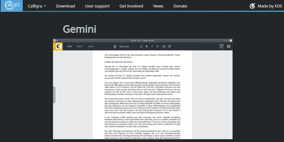Click the close button in the Gemini titlebar
Screen dimensions: 284x142
pos(231,41)
